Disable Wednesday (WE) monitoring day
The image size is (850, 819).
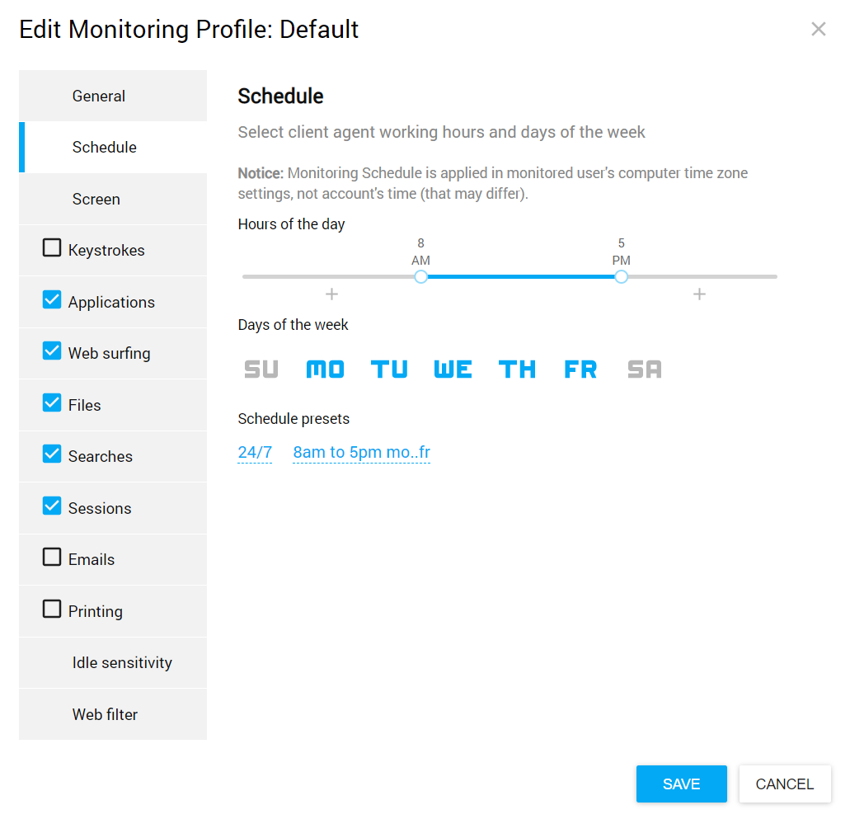[x=453, y=369]
